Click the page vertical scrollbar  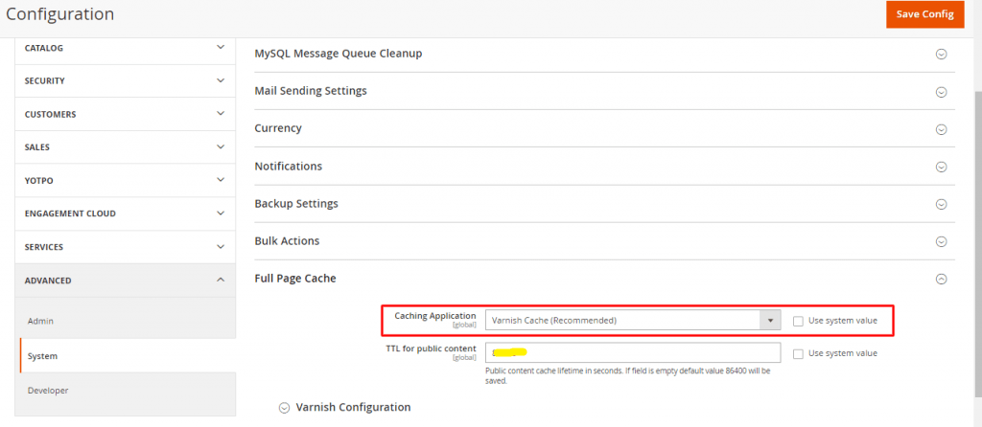pos(977,244)
